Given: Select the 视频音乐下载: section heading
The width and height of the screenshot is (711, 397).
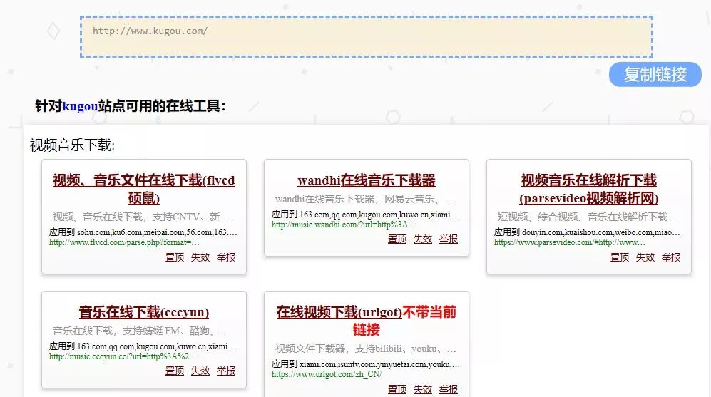Looking at the screenshot, I should pos(72,145).
